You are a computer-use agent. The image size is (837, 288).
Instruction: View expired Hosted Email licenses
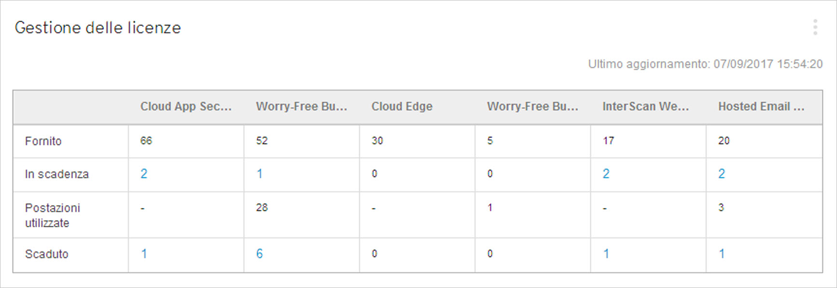click(x=722, y=254)
